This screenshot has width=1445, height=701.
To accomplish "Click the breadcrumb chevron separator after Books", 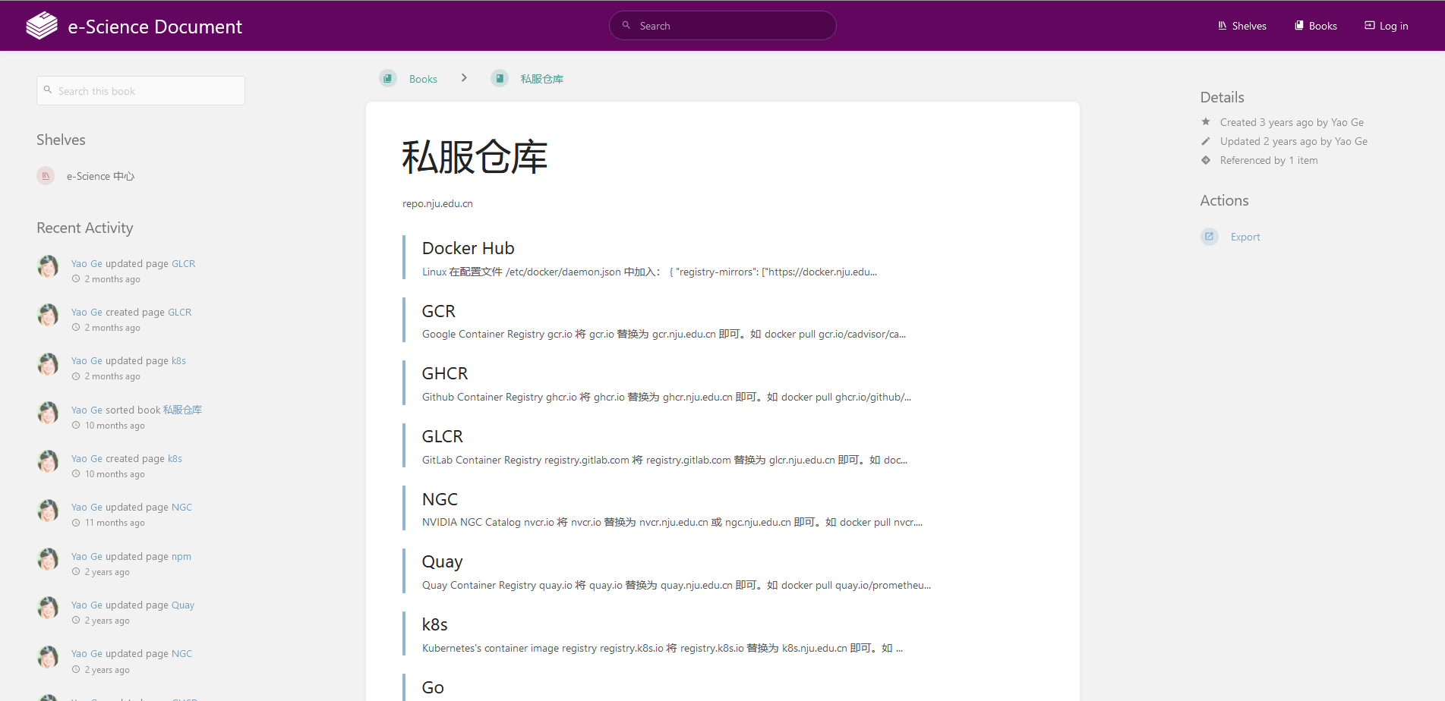I will coord(464,78).
